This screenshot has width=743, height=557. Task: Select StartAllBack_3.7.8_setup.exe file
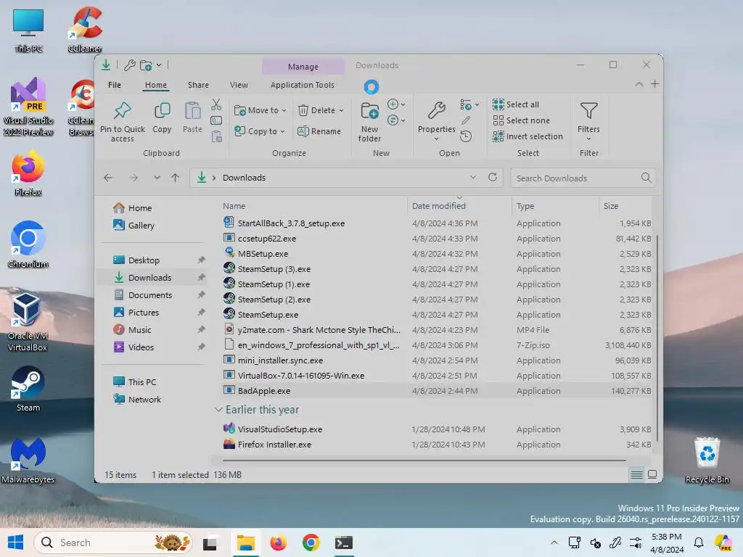click(x=436, y=223)
